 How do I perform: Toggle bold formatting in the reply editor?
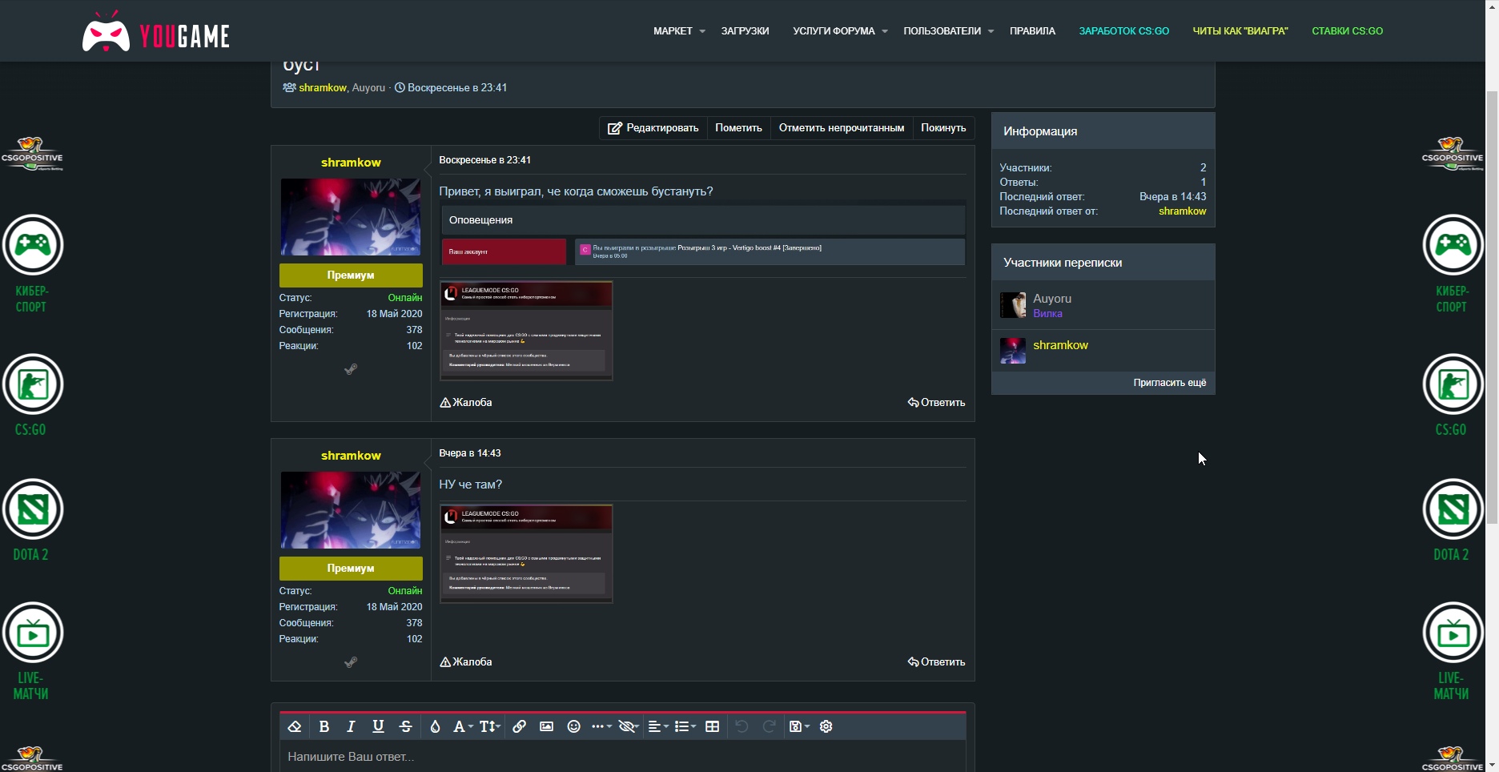pyautogui.click(x=324, y=726)
